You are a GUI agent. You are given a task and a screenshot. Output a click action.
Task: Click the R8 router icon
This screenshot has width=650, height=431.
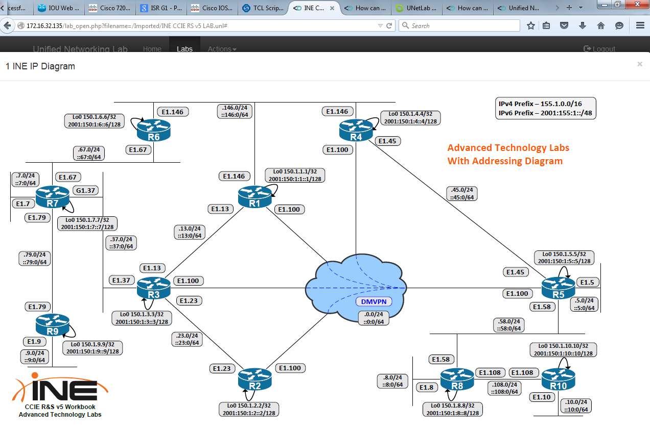[457, 379]
